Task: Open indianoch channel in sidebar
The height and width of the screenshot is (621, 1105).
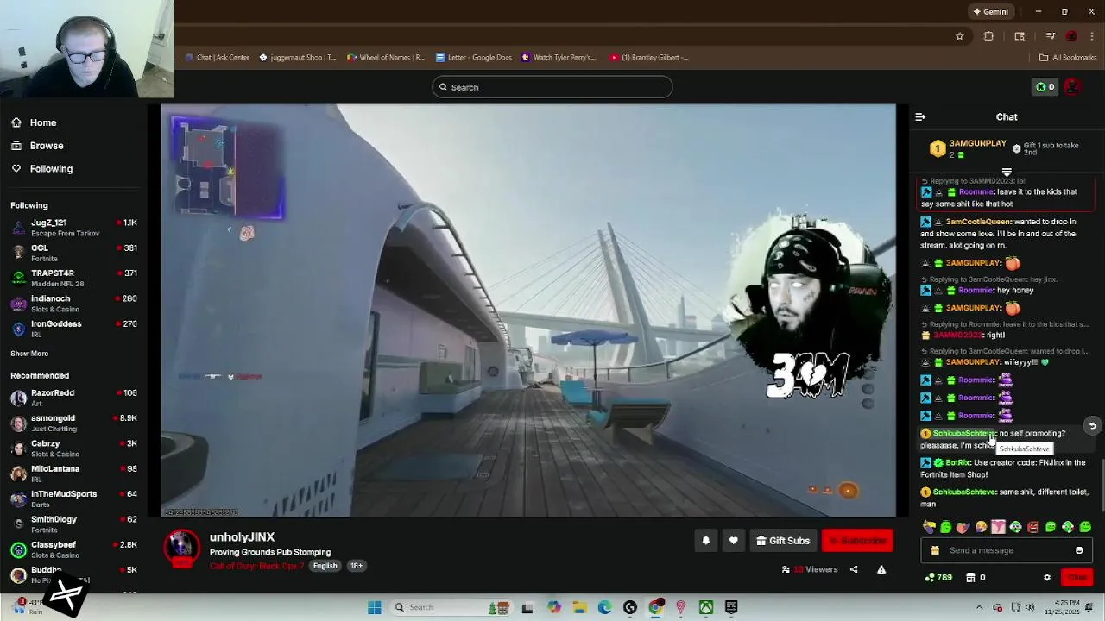Action: pyautogui.click(x=74, y=304)
